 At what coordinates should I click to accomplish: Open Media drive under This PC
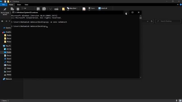tap(8, 75)
